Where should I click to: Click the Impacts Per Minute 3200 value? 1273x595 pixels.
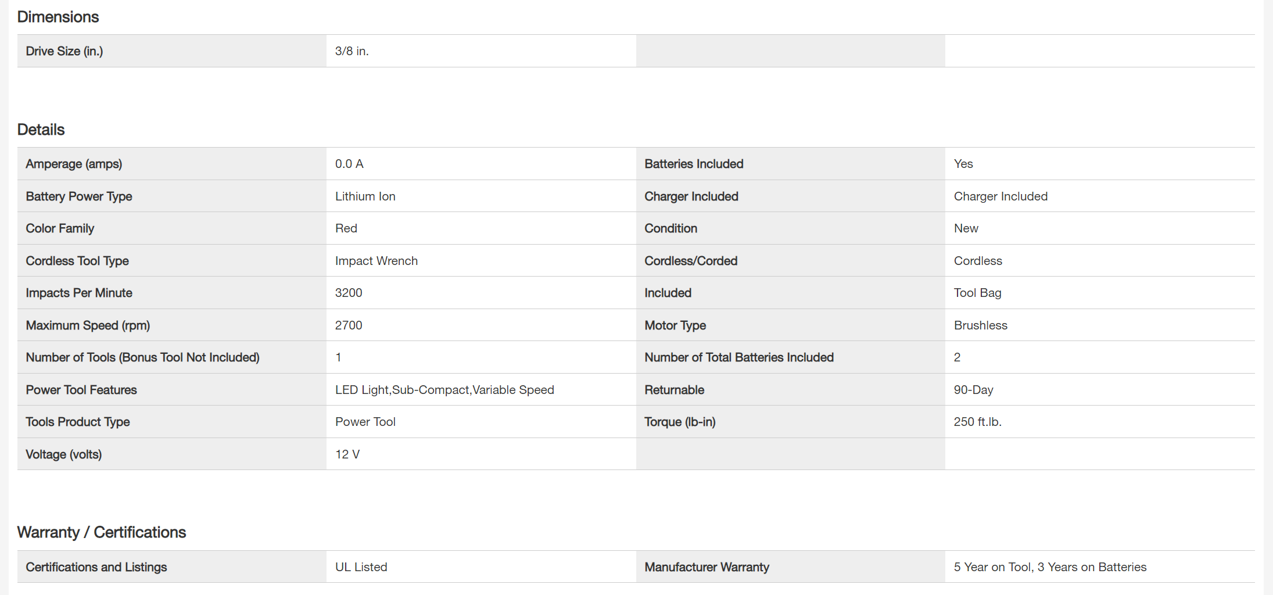pos(349,293)
